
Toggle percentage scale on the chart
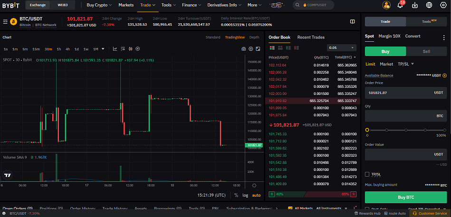click(236, 195)
